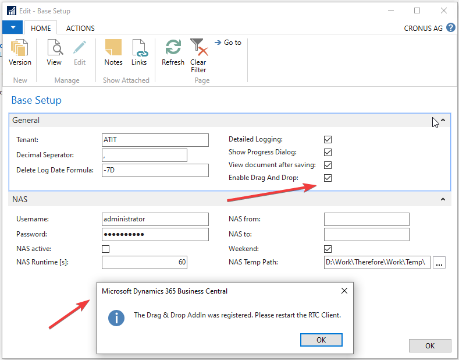Click the Username field
The width and height of the screenshot is (459, 360).
[155, 219]
